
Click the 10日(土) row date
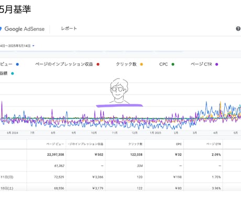click(x=7, y=188)
